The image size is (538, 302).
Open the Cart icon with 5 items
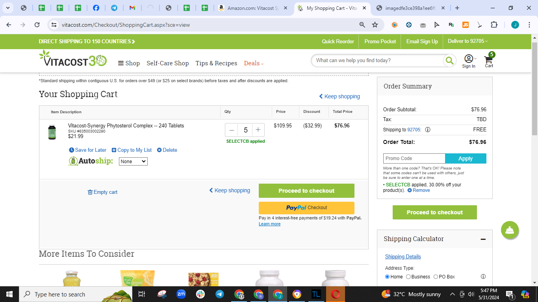[489, 60]
